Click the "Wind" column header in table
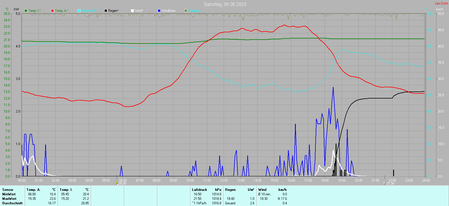This screenshot has height=206, width=449. pyautogui.click(x=262, y=190)
